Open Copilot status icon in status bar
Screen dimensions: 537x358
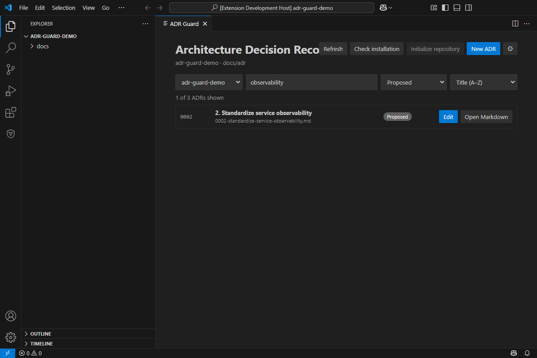coord(515,353)
